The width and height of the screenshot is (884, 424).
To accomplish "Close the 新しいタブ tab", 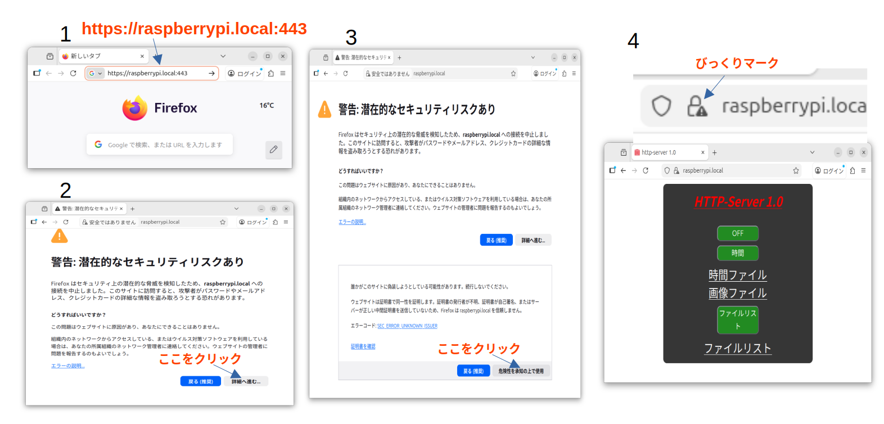I will [x=142, y=56].
